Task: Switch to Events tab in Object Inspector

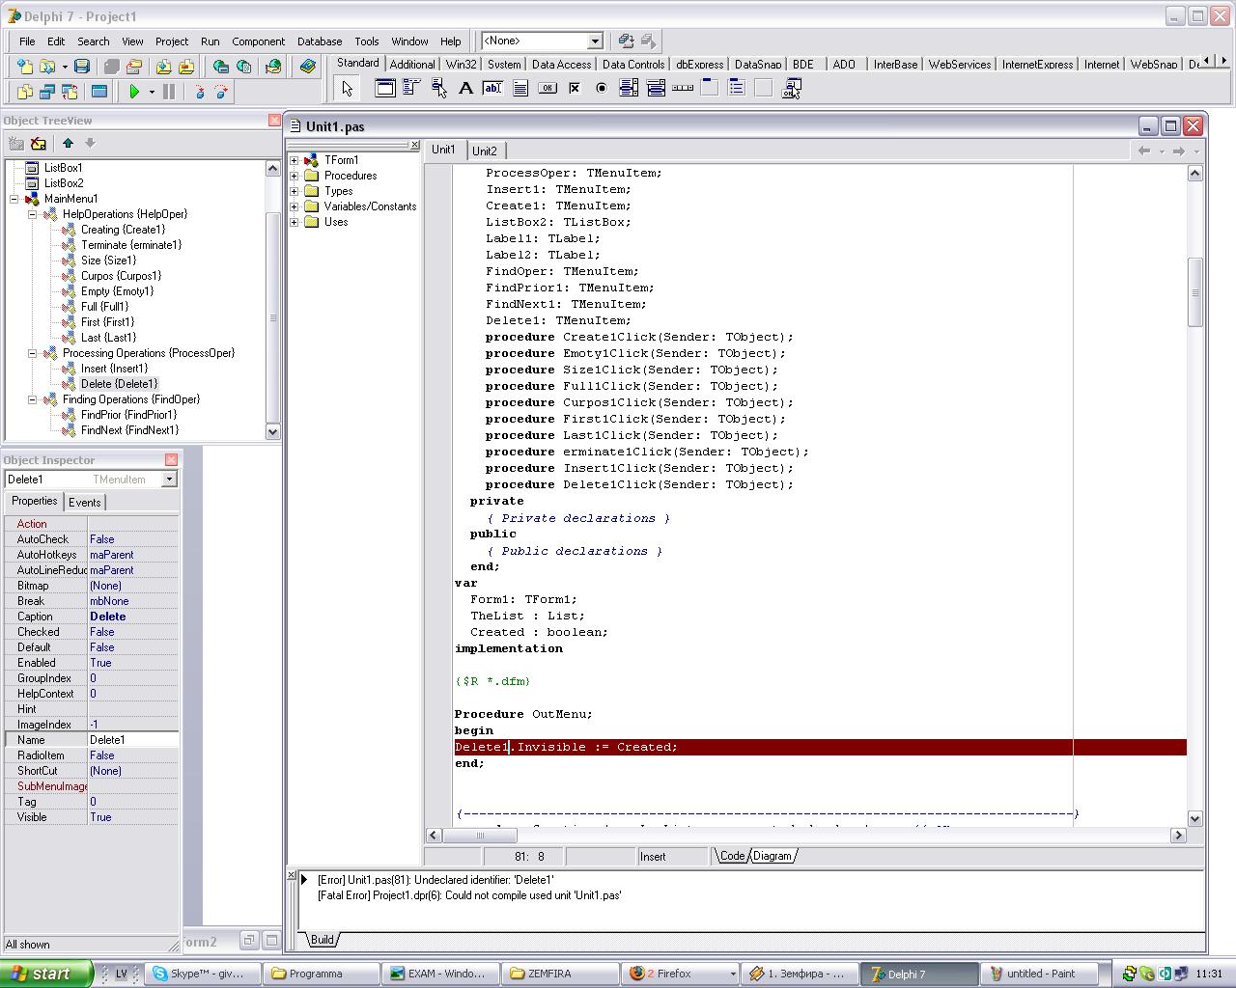Action: coord(84,503)
